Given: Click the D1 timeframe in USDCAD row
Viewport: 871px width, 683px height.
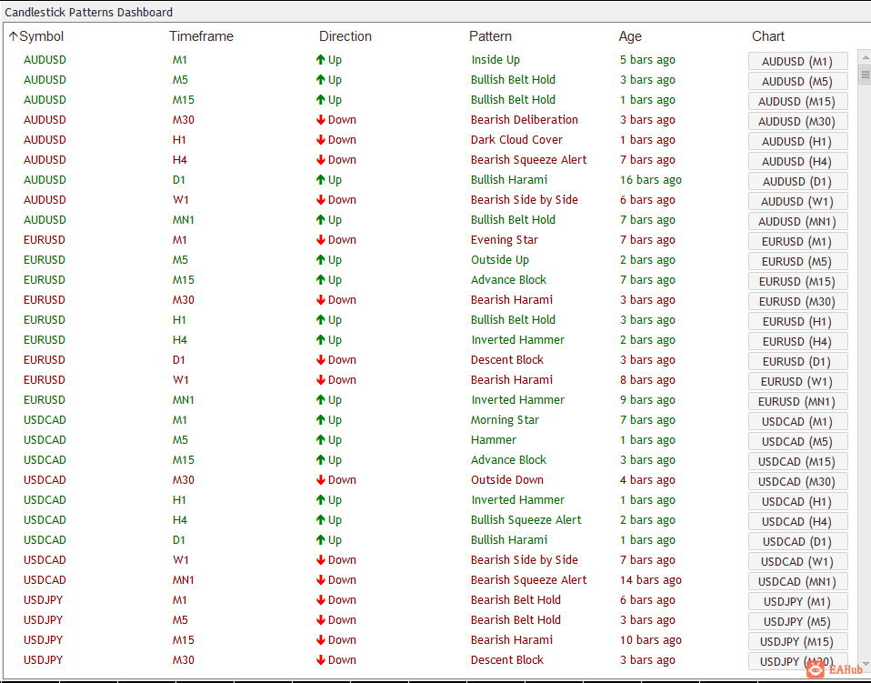Looking at the screenshot, I should coord(179,540).
